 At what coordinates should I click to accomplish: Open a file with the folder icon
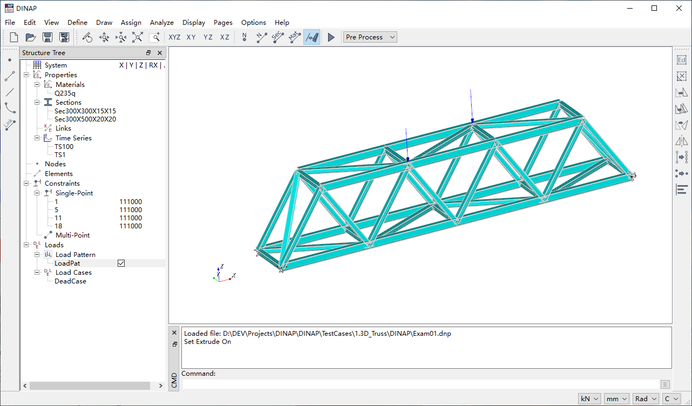pos(31,37)
